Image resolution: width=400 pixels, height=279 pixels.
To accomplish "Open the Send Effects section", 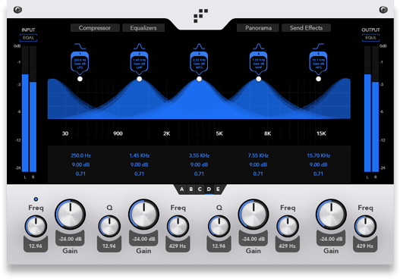I will 306,28.
